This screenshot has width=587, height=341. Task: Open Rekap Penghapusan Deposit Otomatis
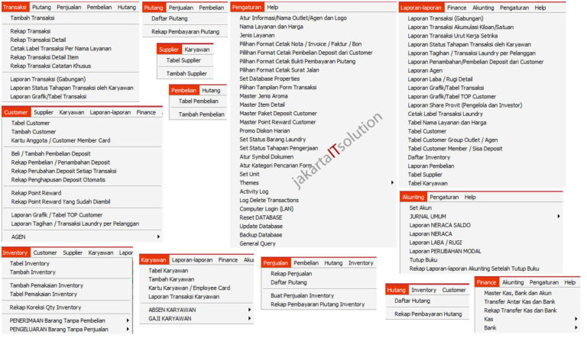[x=58, y=179]
